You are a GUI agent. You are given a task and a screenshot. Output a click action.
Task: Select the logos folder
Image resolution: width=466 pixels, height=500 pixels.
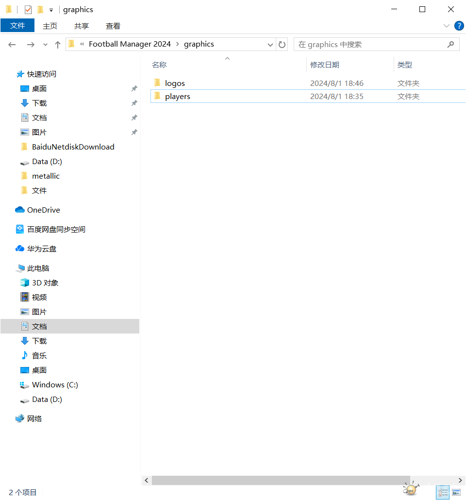pos(175,83)
